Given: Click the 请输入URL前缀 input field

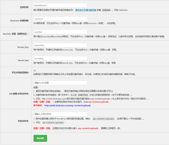Looking at the screenshot, I should [60, 83].
